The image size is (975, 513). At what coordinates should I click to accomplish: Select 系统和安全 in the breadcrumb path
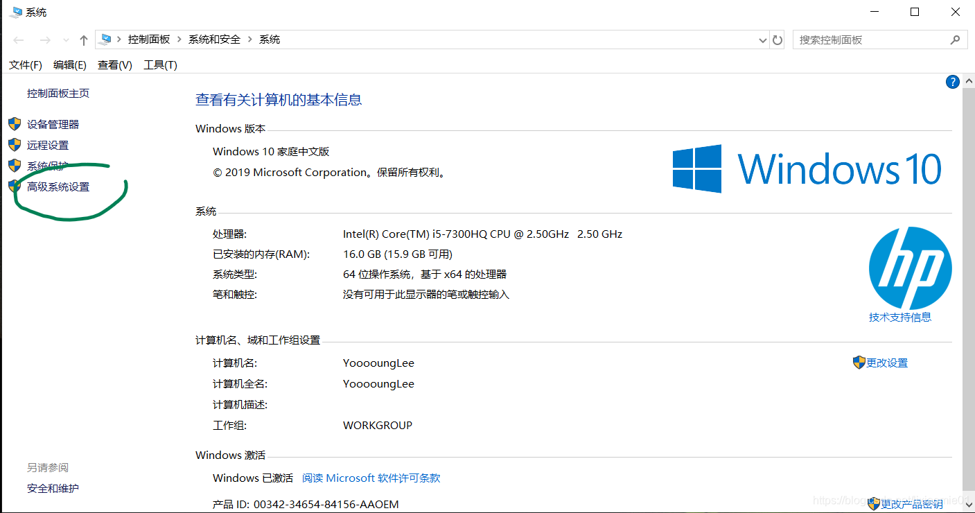point(215,40)
